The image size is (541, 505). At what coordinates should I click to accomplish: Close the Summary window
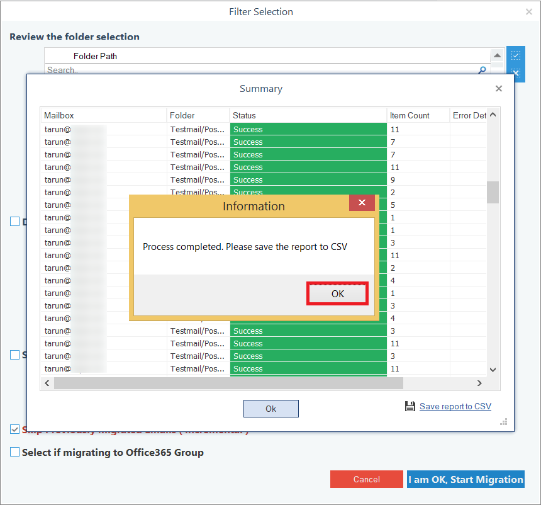click(499, 88)
